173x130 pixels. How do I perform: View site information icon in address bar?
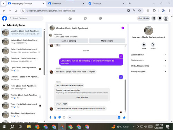[x=23, y=11]
